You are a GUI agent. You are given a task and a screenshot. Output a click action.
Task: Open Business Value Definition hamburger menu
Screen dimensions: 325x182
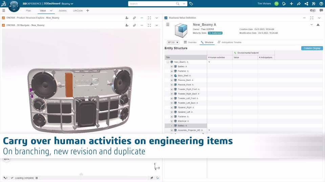click(x=168, y=25)
